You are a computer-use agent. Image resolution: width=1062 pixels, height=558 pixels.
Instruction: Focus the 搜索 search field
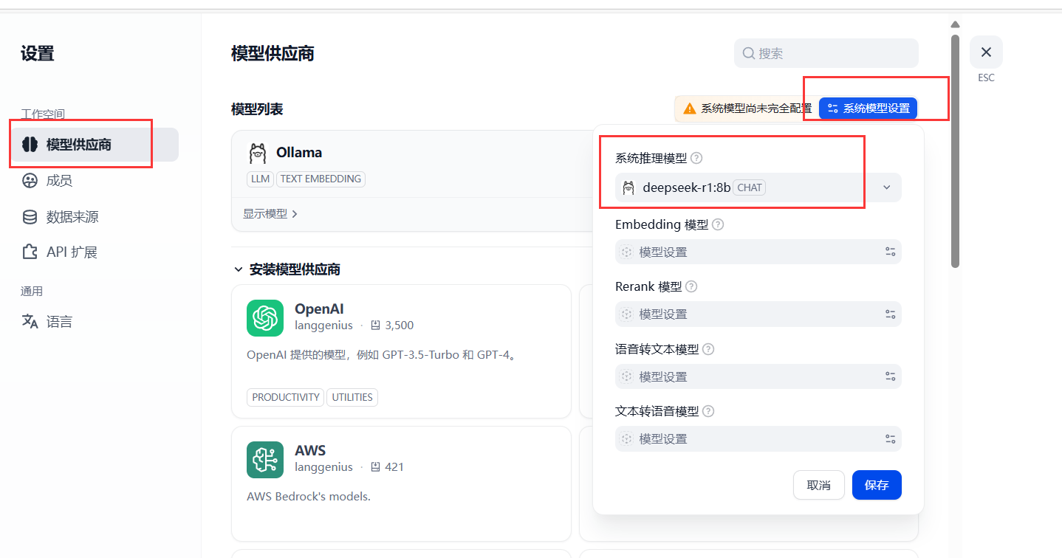826,53
